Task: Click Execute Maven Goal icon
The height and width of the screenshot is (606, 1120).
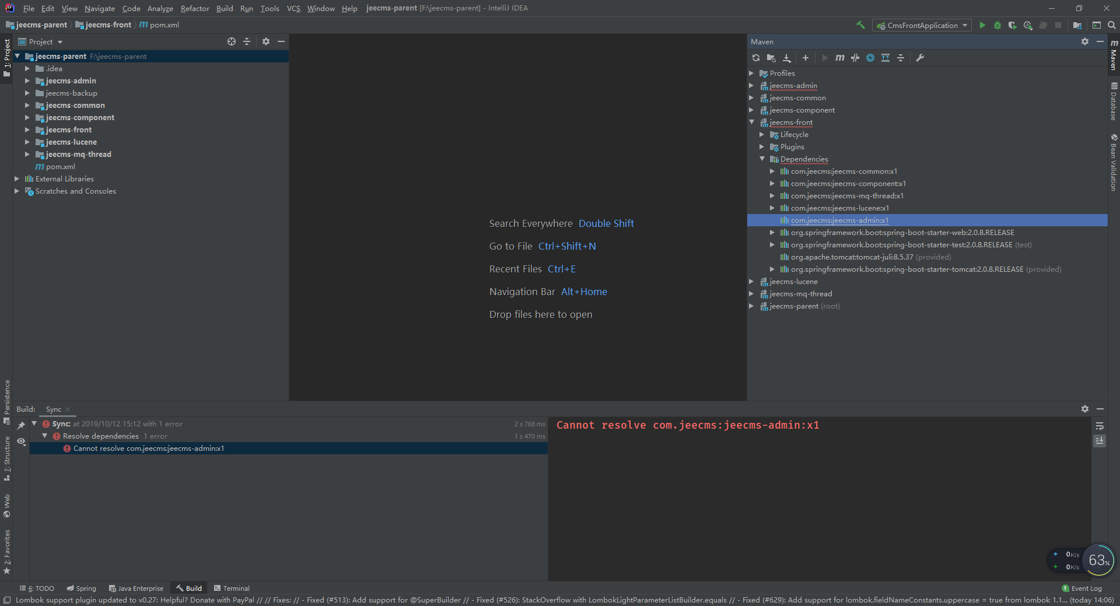Action: (x=840, y=58)
